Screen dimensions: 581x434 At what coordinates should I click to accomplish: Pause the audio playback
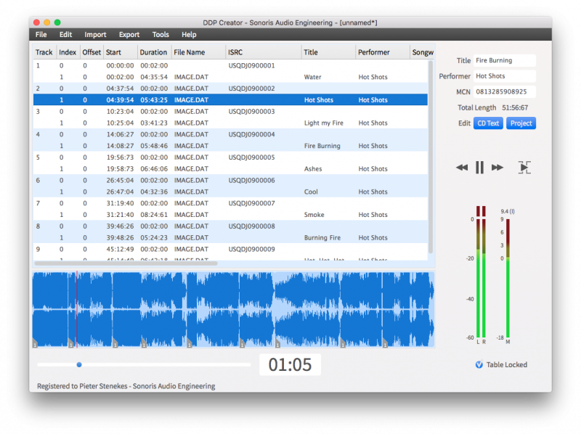pyautogui.click(x=479, y=167)
